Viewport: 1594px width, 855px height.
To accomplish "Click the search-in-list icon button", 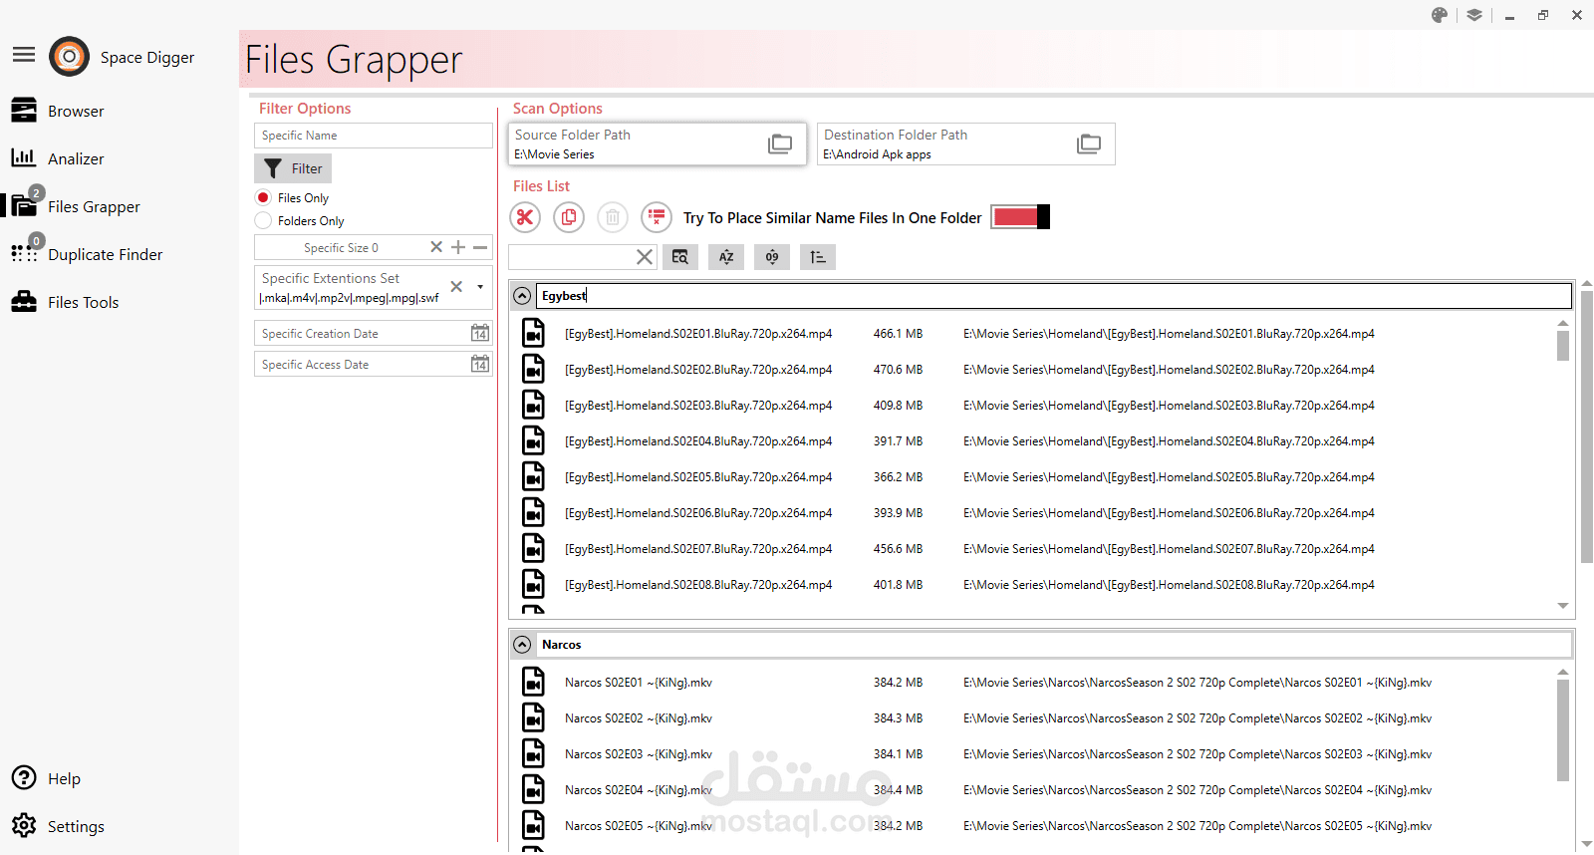I will click(680, 257).
